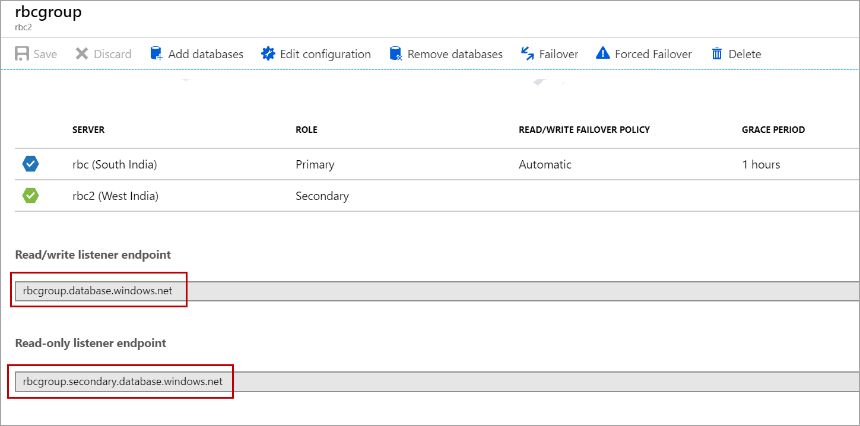Select green status hexagon for rbc2 server
Image resolution: width=860 pixels, height=426 pixels.
[x=30, y=195]
